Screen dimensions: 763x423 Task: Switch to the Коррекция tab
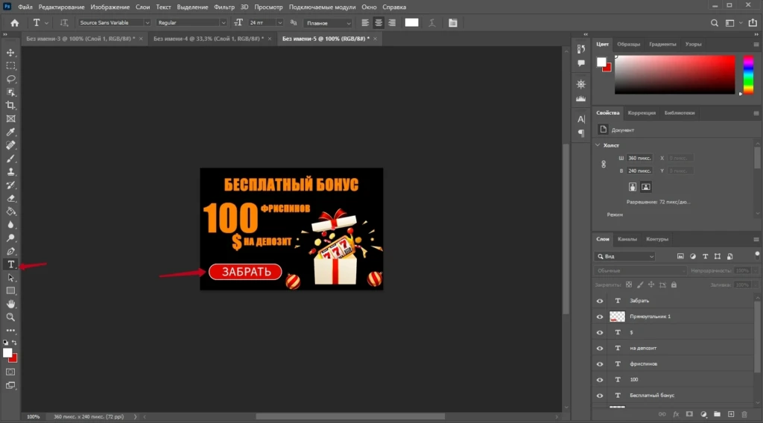pos(642,112)
